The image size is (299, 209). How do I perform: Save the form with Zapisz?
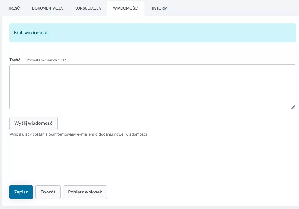pos(21,192)
